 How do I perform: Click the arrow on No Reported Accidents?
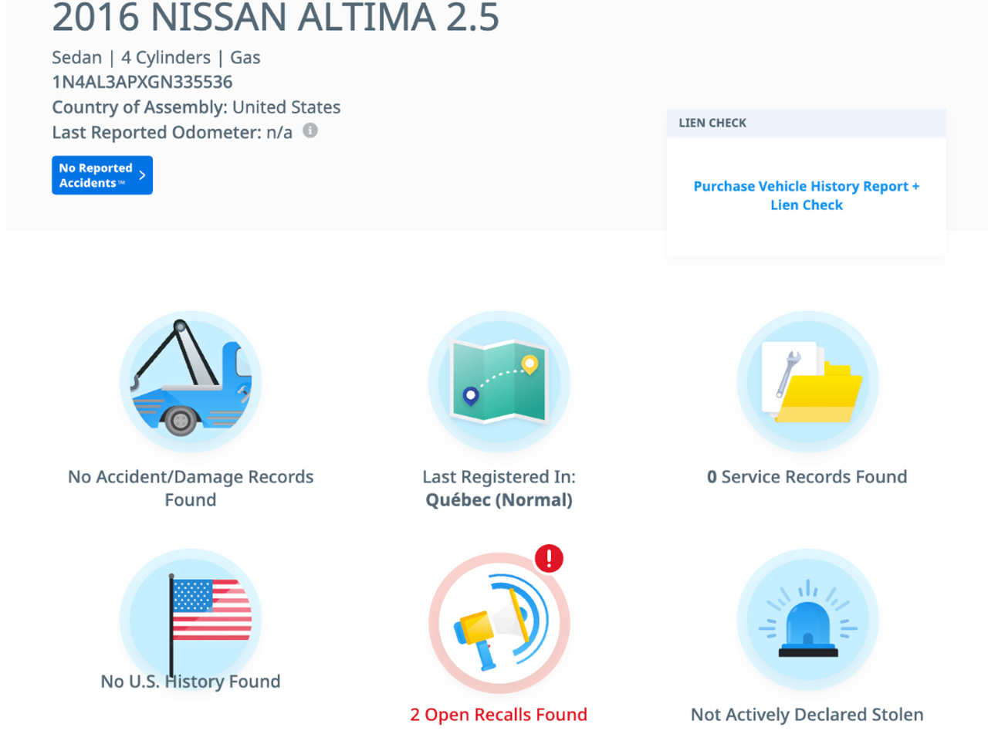[142, 175]
